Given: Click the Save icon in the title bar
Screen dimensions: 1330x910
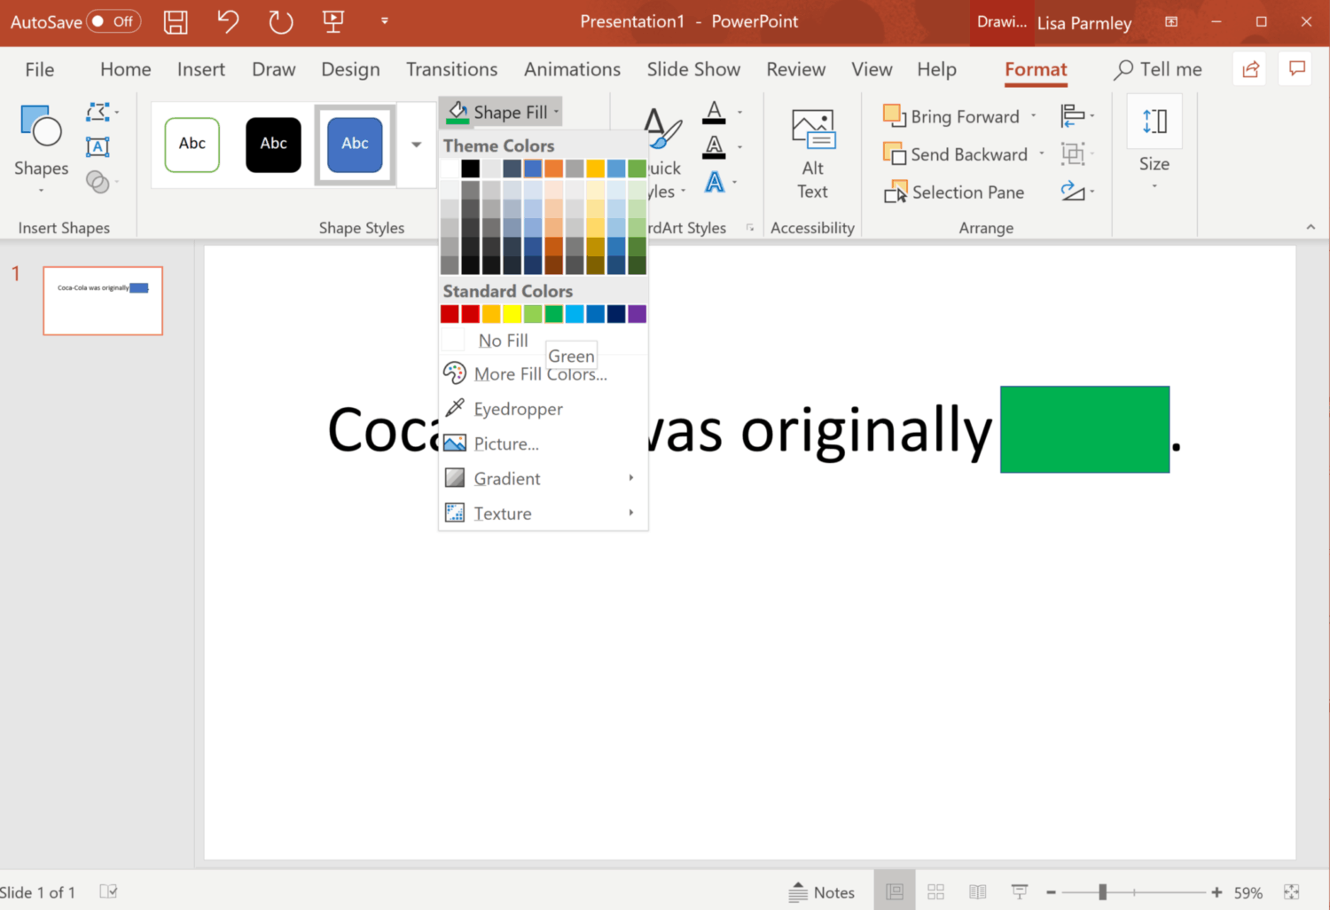Looking at the screenshot, I should click(x=176, y=22).
